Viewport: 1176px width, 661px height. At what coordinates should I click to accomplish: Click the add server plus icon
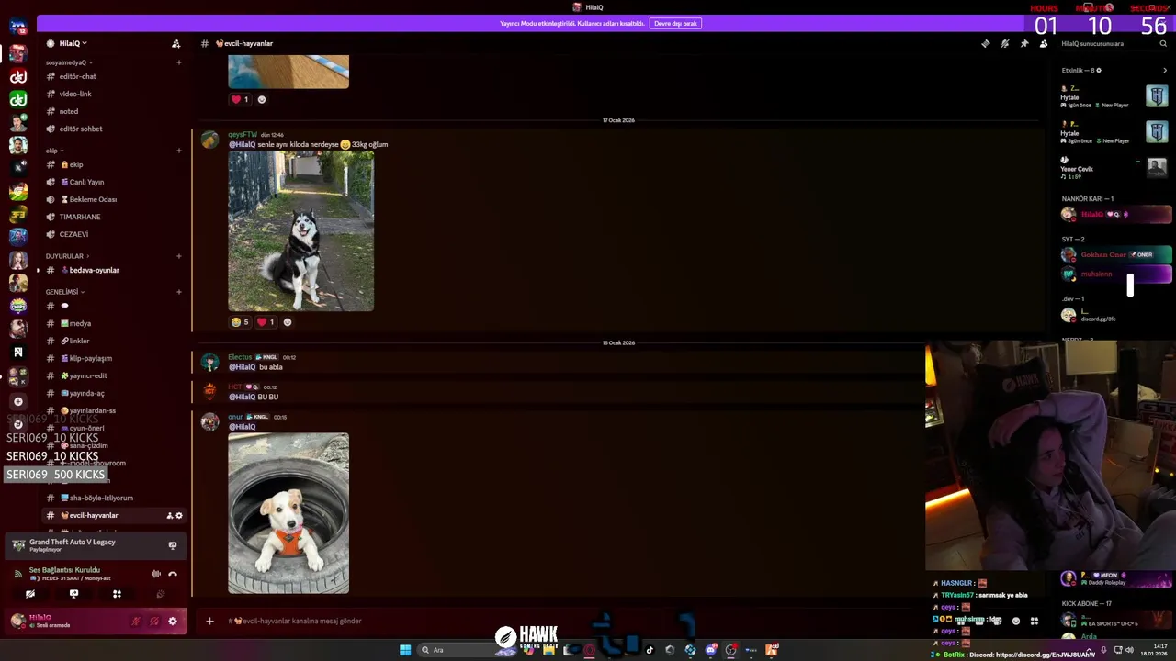17,401
